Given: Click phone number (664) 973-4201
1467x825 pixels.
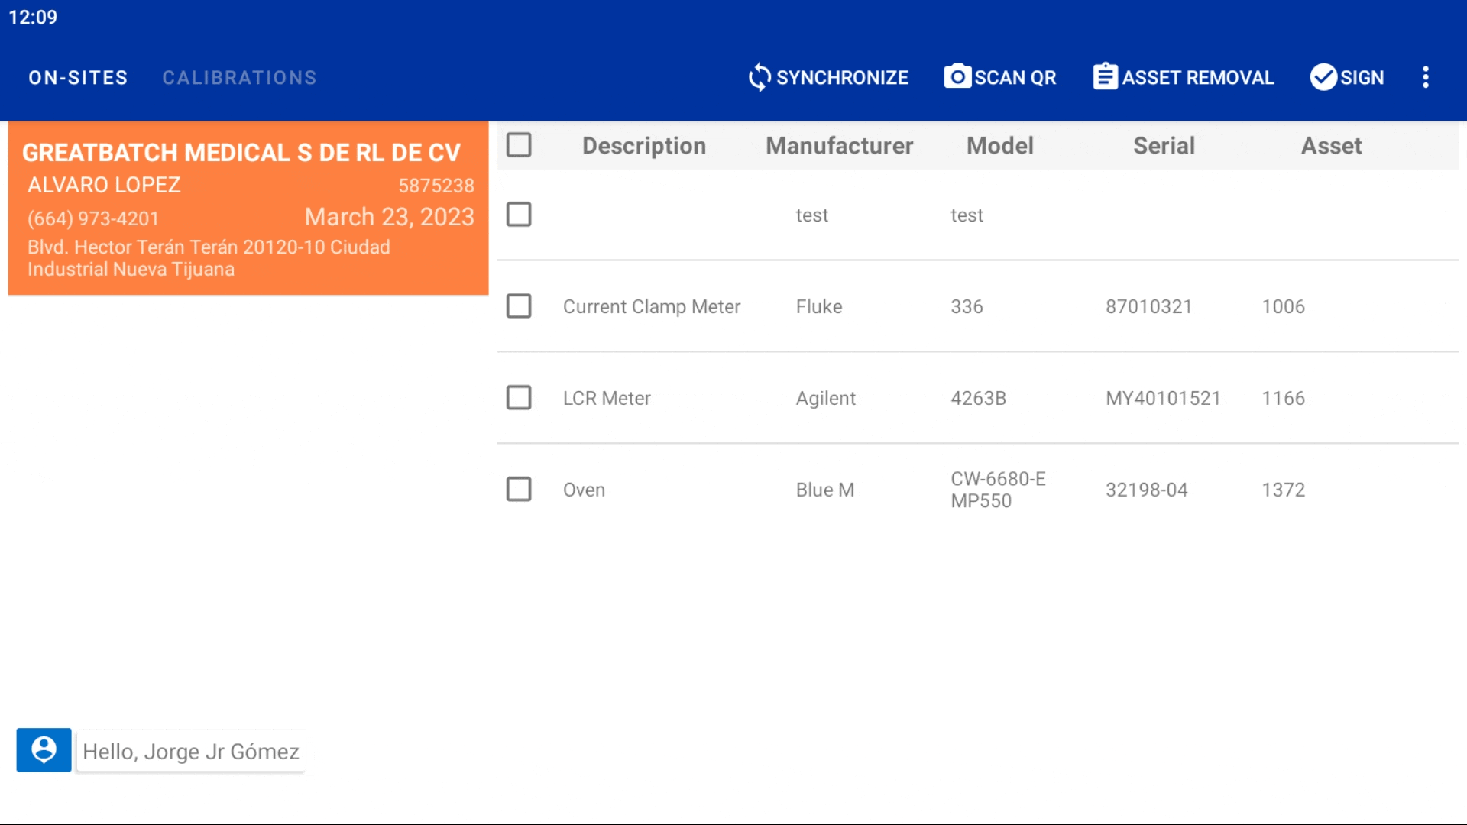Looking at the screenshot, I should click(x=93, y=219).
